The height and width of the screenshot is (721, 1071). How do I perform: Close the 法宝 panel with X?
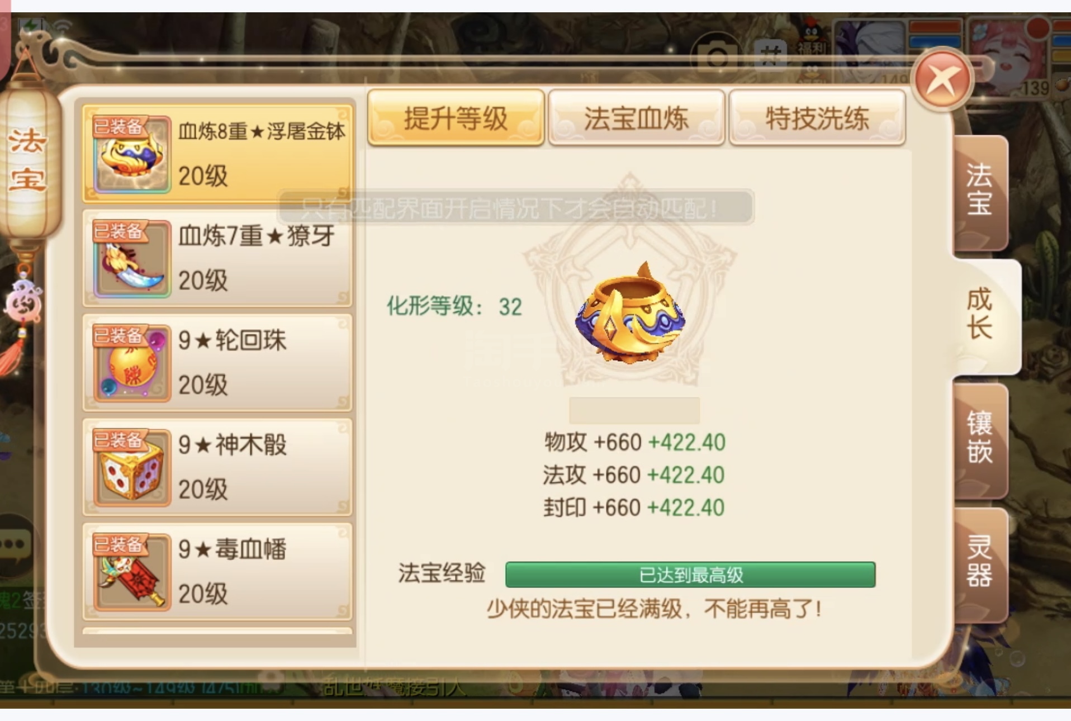944,81
